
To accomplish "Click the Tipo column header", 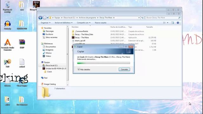I will (130, 27).
